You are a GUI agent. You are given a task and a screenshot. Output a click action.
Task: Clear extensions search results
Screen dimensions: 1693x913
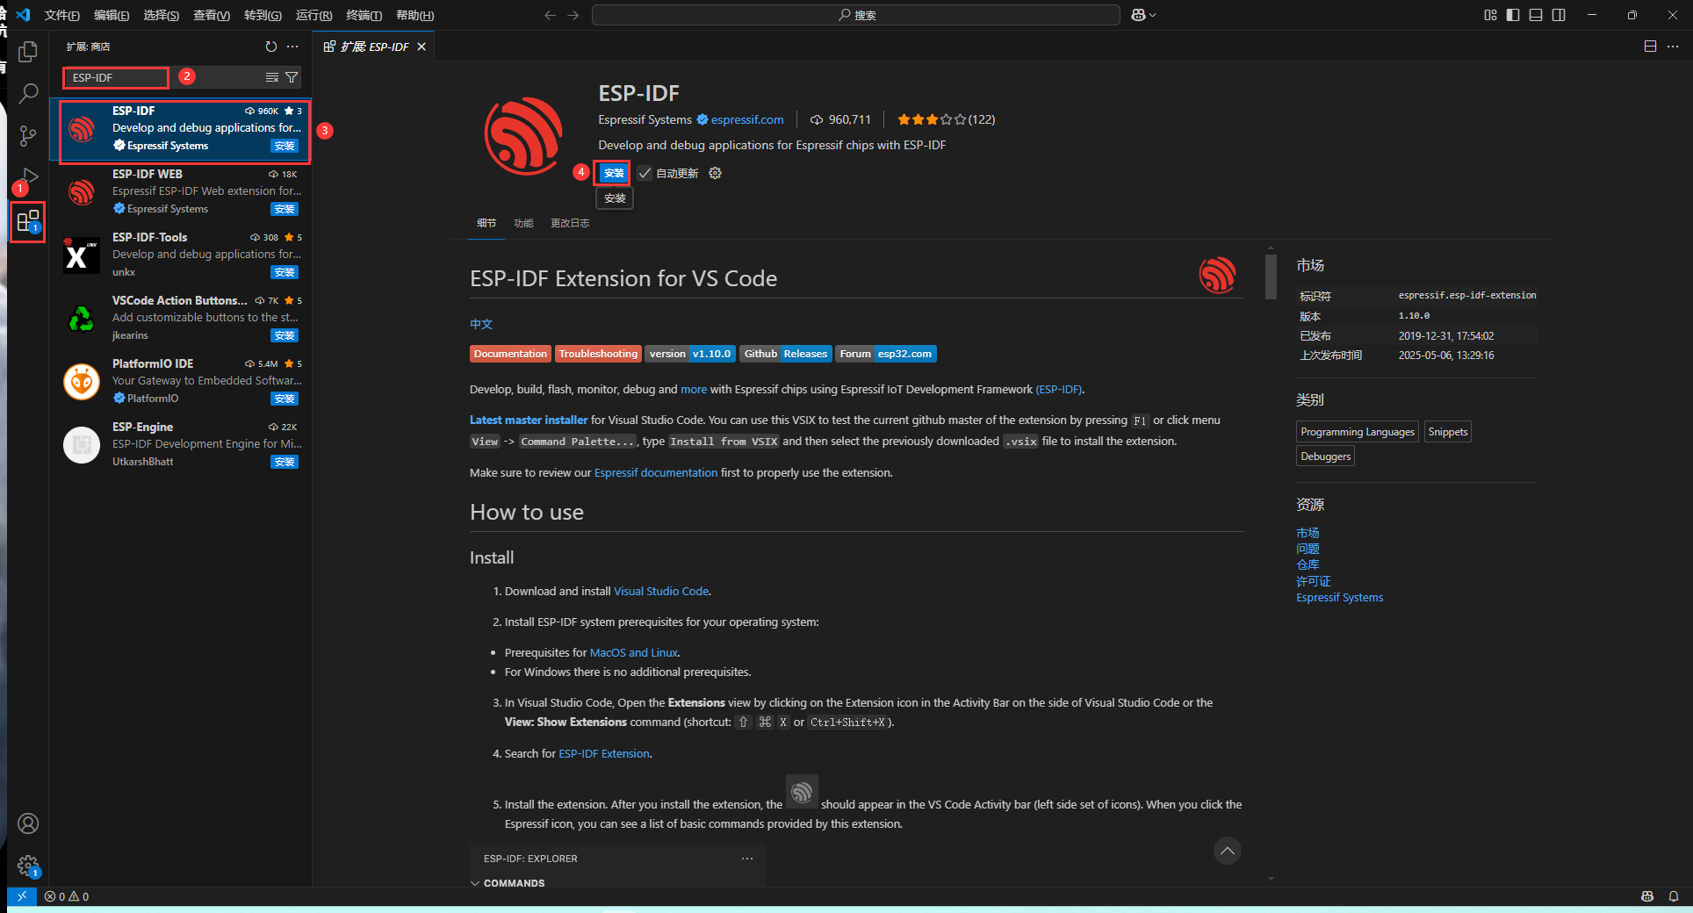pos(272,77)
